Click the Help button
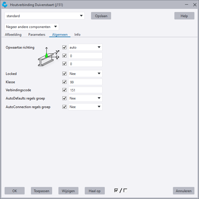Viewport: 199px width, 199px height. 184,16
